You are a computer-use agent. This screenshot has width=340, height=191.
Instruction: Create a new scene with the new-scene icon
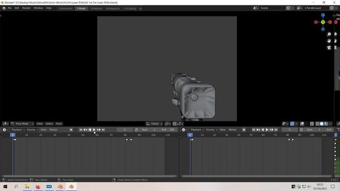(x=288, y=8)
